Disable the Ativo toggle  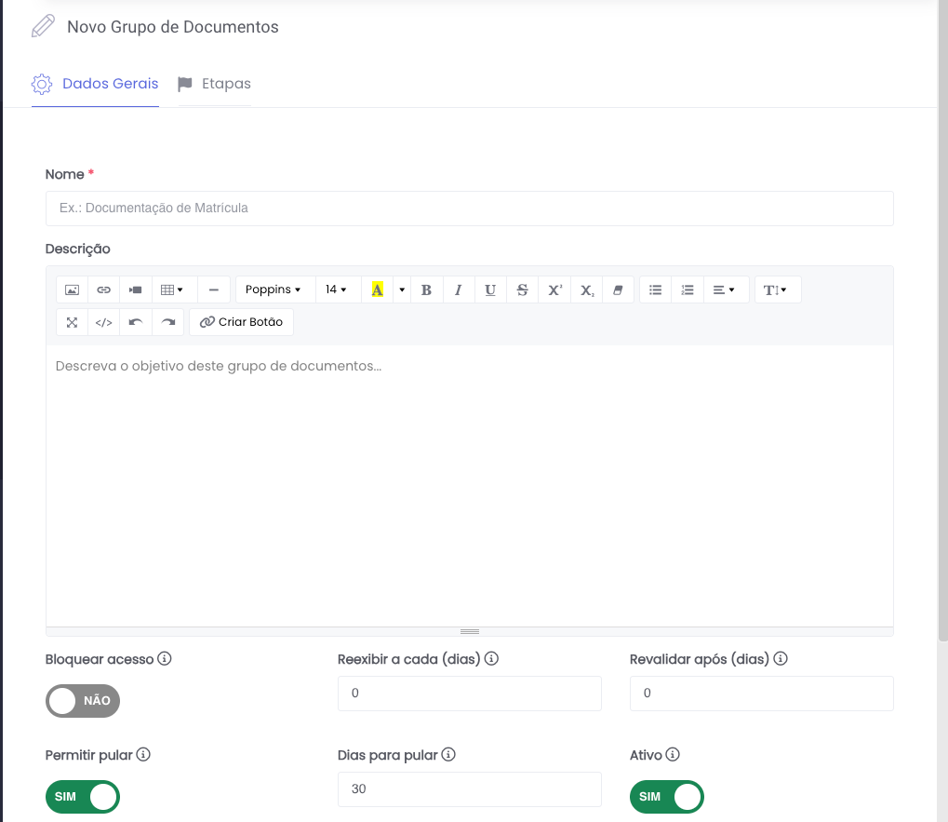667,797
